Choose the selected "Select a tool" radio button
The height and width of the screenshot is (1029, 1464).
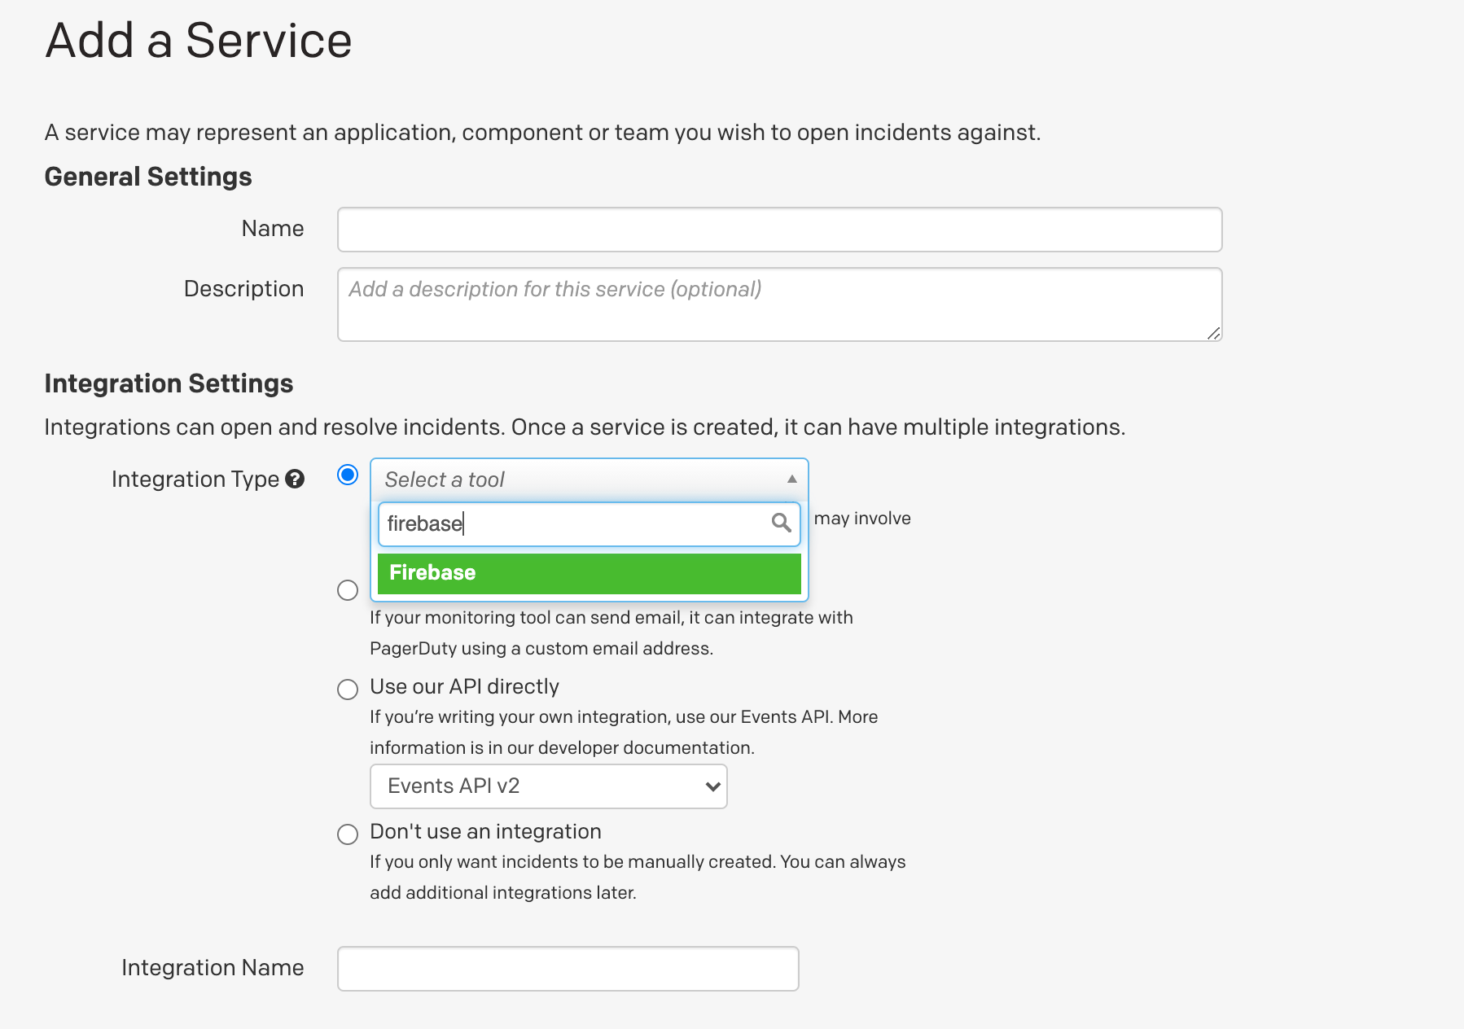[x=348, y=475]
